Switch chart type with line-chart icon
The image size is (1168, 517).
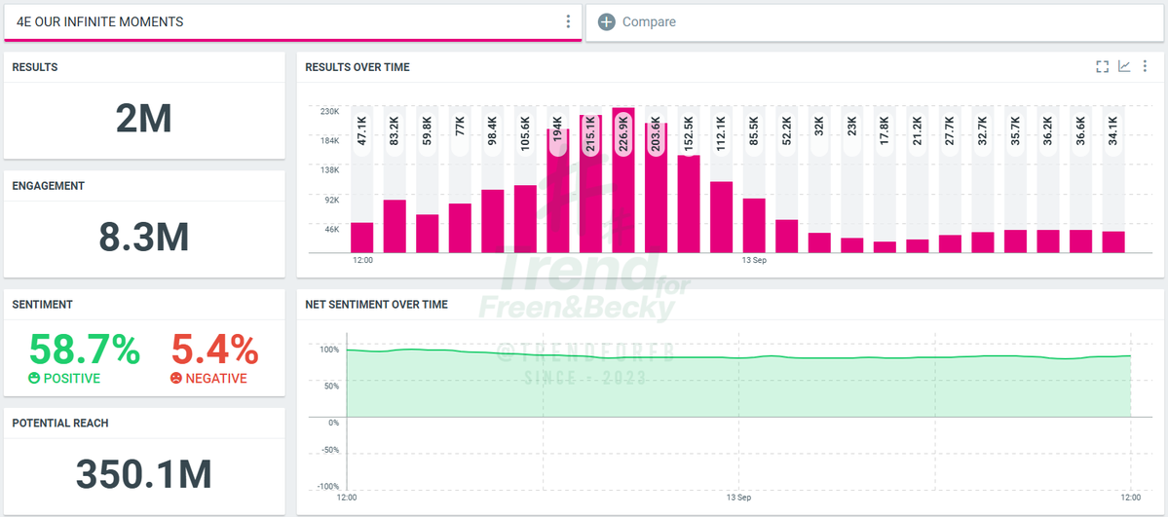(x=1124, y=67)
